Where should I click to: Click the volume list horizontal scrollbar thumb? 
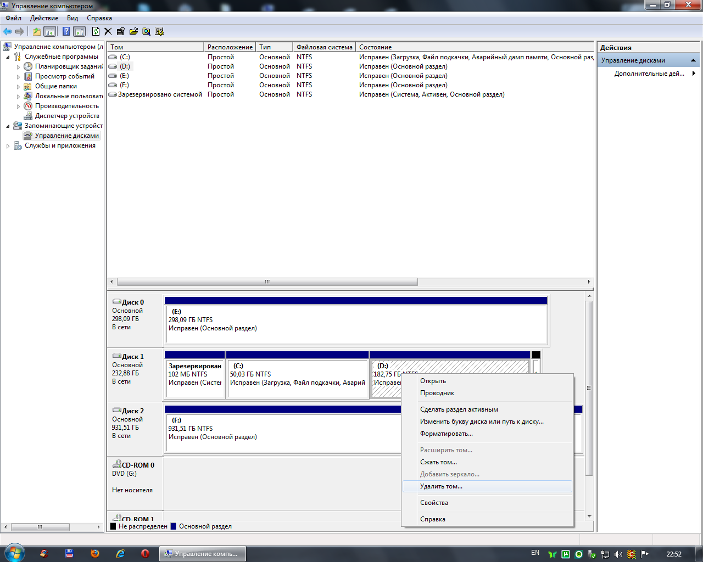pyautogui.click(x=267, y=282)
